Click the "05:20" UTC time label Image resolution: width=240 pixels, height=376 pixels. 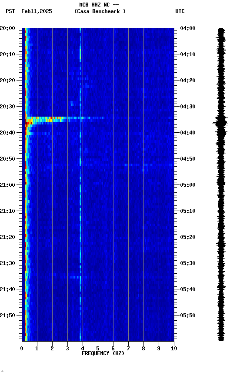[188, 238]
